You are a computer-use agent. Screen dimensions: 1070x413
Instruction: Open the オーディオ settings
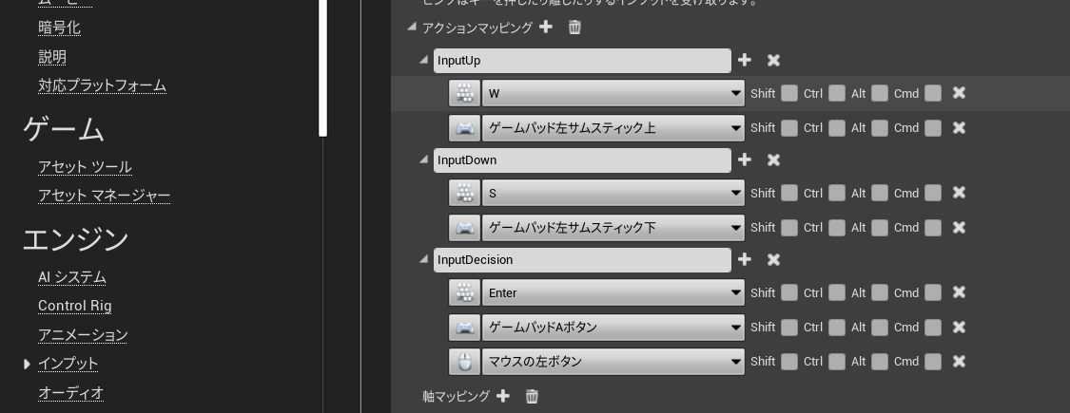pos(71,392)
